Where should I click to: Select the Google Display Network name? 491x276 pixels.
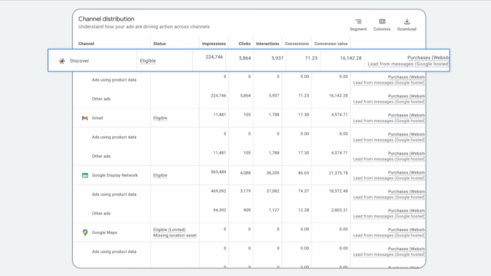[115, 175]
